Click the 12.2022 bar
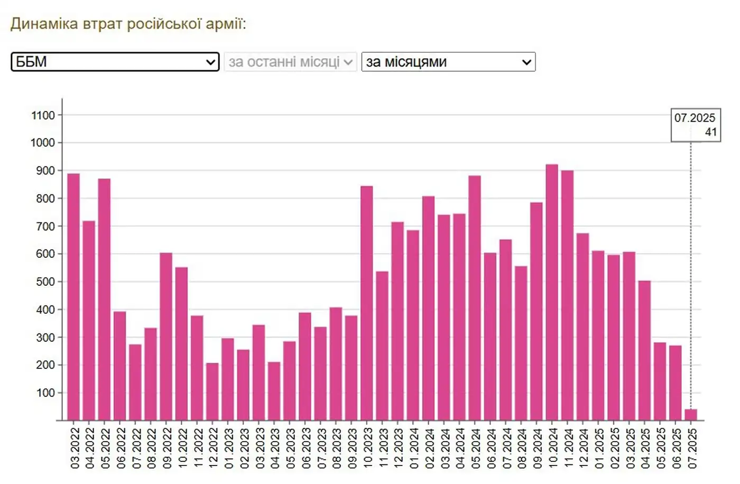740x484 pixels. [x=212, y=392]
